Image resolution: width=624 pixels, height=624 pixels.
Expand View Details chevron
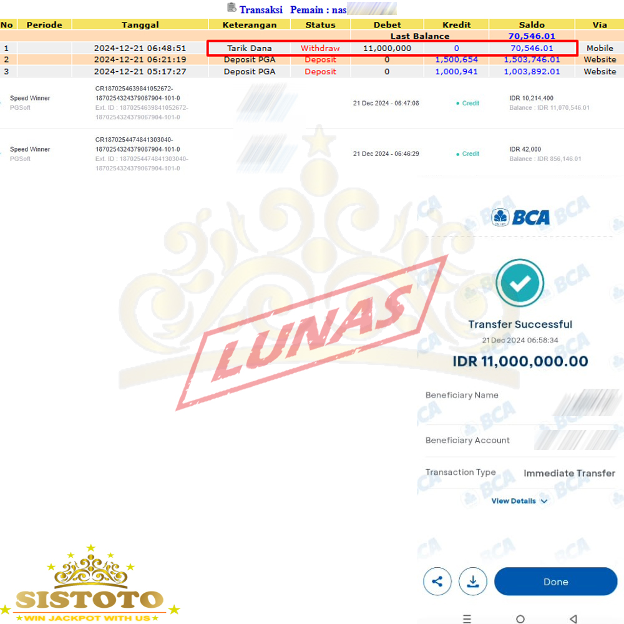(544, 501)
